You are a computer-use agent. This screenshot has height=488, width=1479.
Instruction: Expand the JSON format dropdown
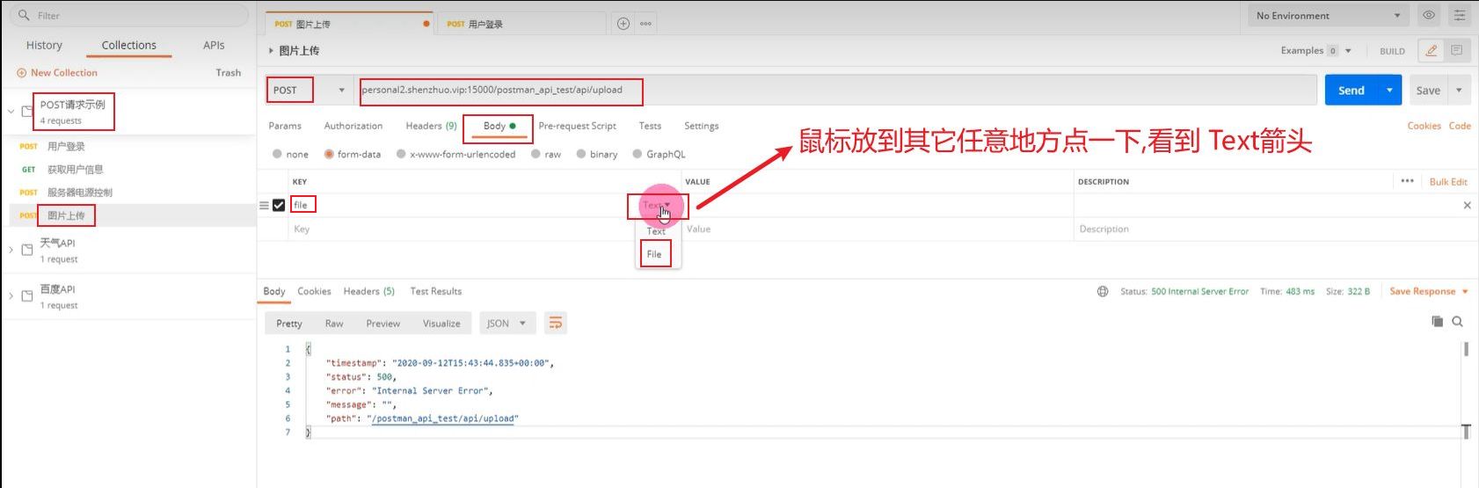506,324
